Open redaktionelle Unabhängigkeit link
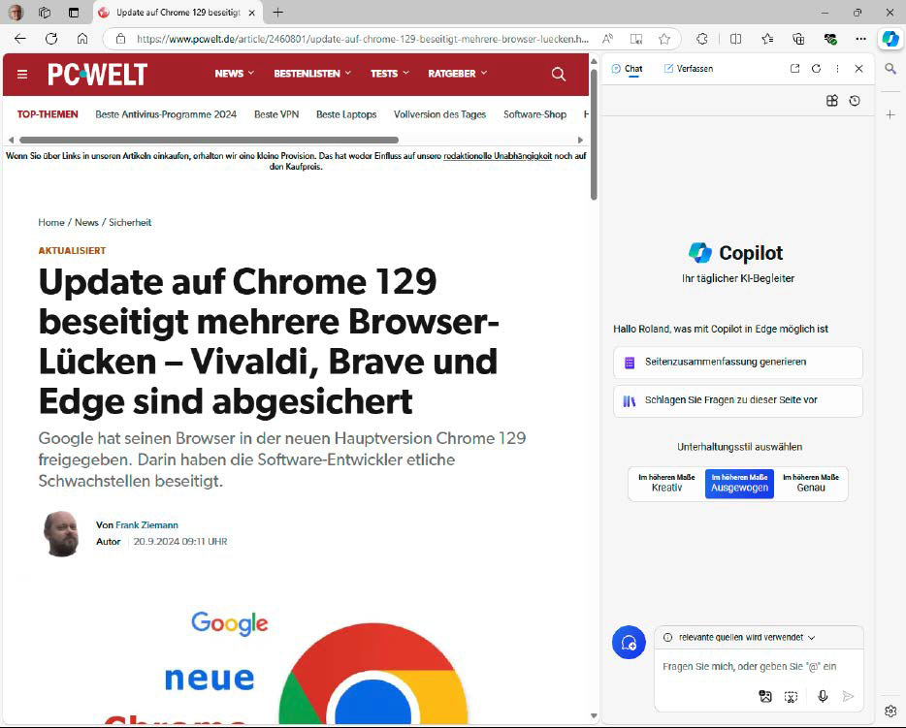Screen dimensions: 906x728 498,156
